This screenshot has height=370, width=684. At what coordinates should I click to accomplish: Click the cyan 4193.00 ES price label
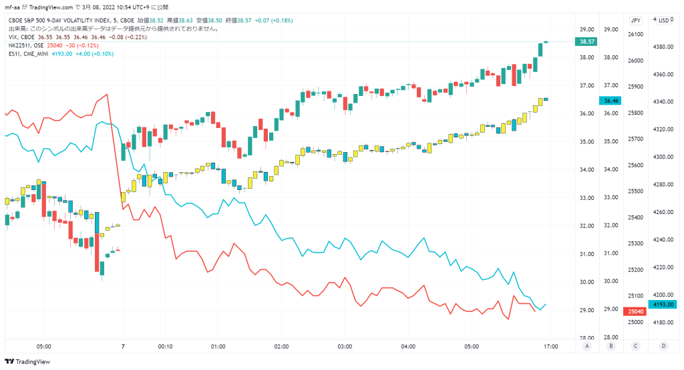663,304
